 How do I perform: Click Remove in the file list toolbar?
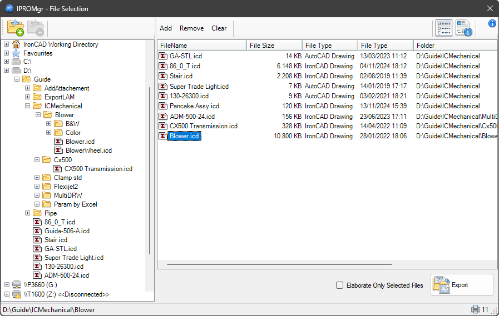(191, 28)
